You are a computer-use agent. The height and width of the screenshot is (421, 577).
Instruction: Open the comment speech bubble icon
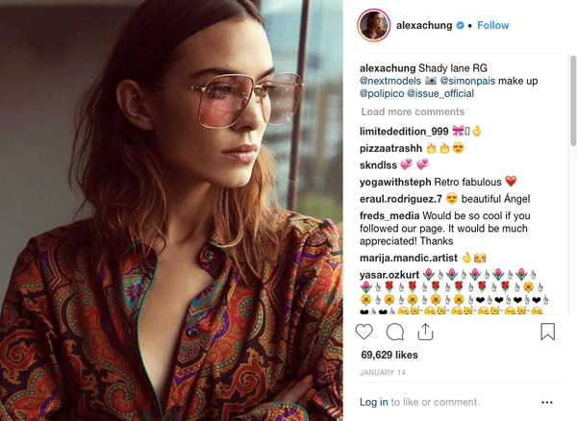pyautogui.click(x=394, y=333)
